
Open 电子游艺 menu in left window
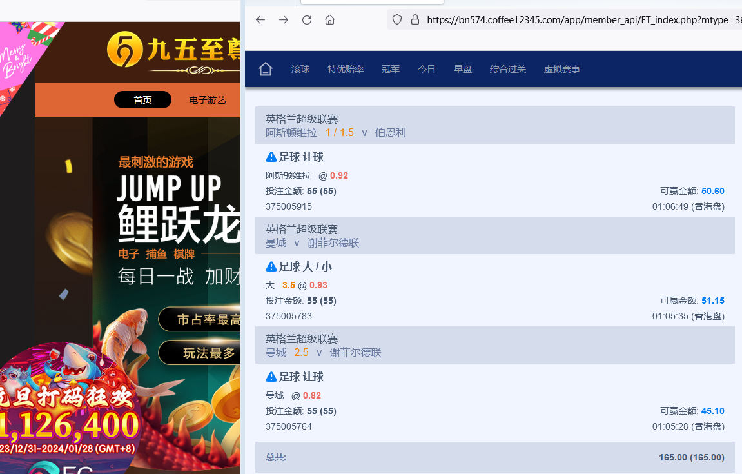pyautogui.click(x=208, y=100)
